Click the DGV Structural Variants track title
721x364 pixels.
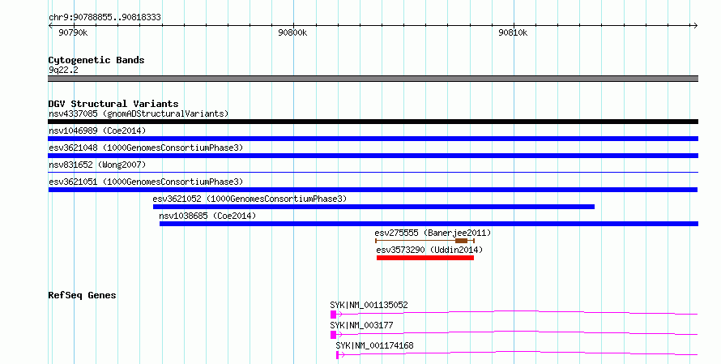tap(113, 104)
